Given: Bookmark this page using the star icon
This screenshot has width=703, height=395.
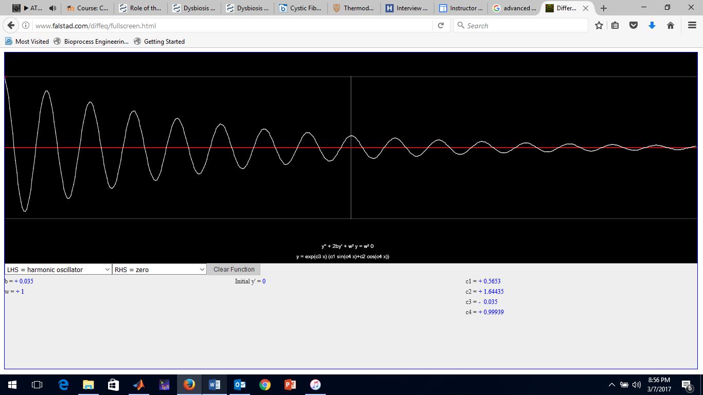Looking at the screenshot, I should [x=599, y=25].
